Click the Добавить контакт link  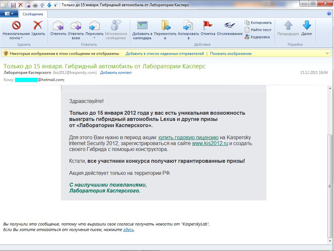[116, 73]
